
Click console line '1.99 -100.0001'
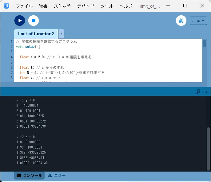[x=29, y=147]
